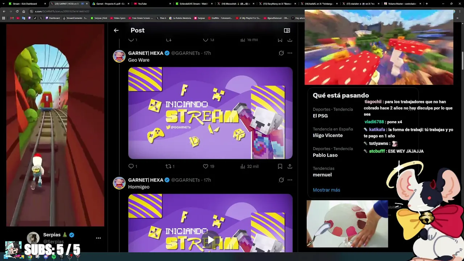Click the browser back button
The image size is (464, 261).
(x=4, y=11)
